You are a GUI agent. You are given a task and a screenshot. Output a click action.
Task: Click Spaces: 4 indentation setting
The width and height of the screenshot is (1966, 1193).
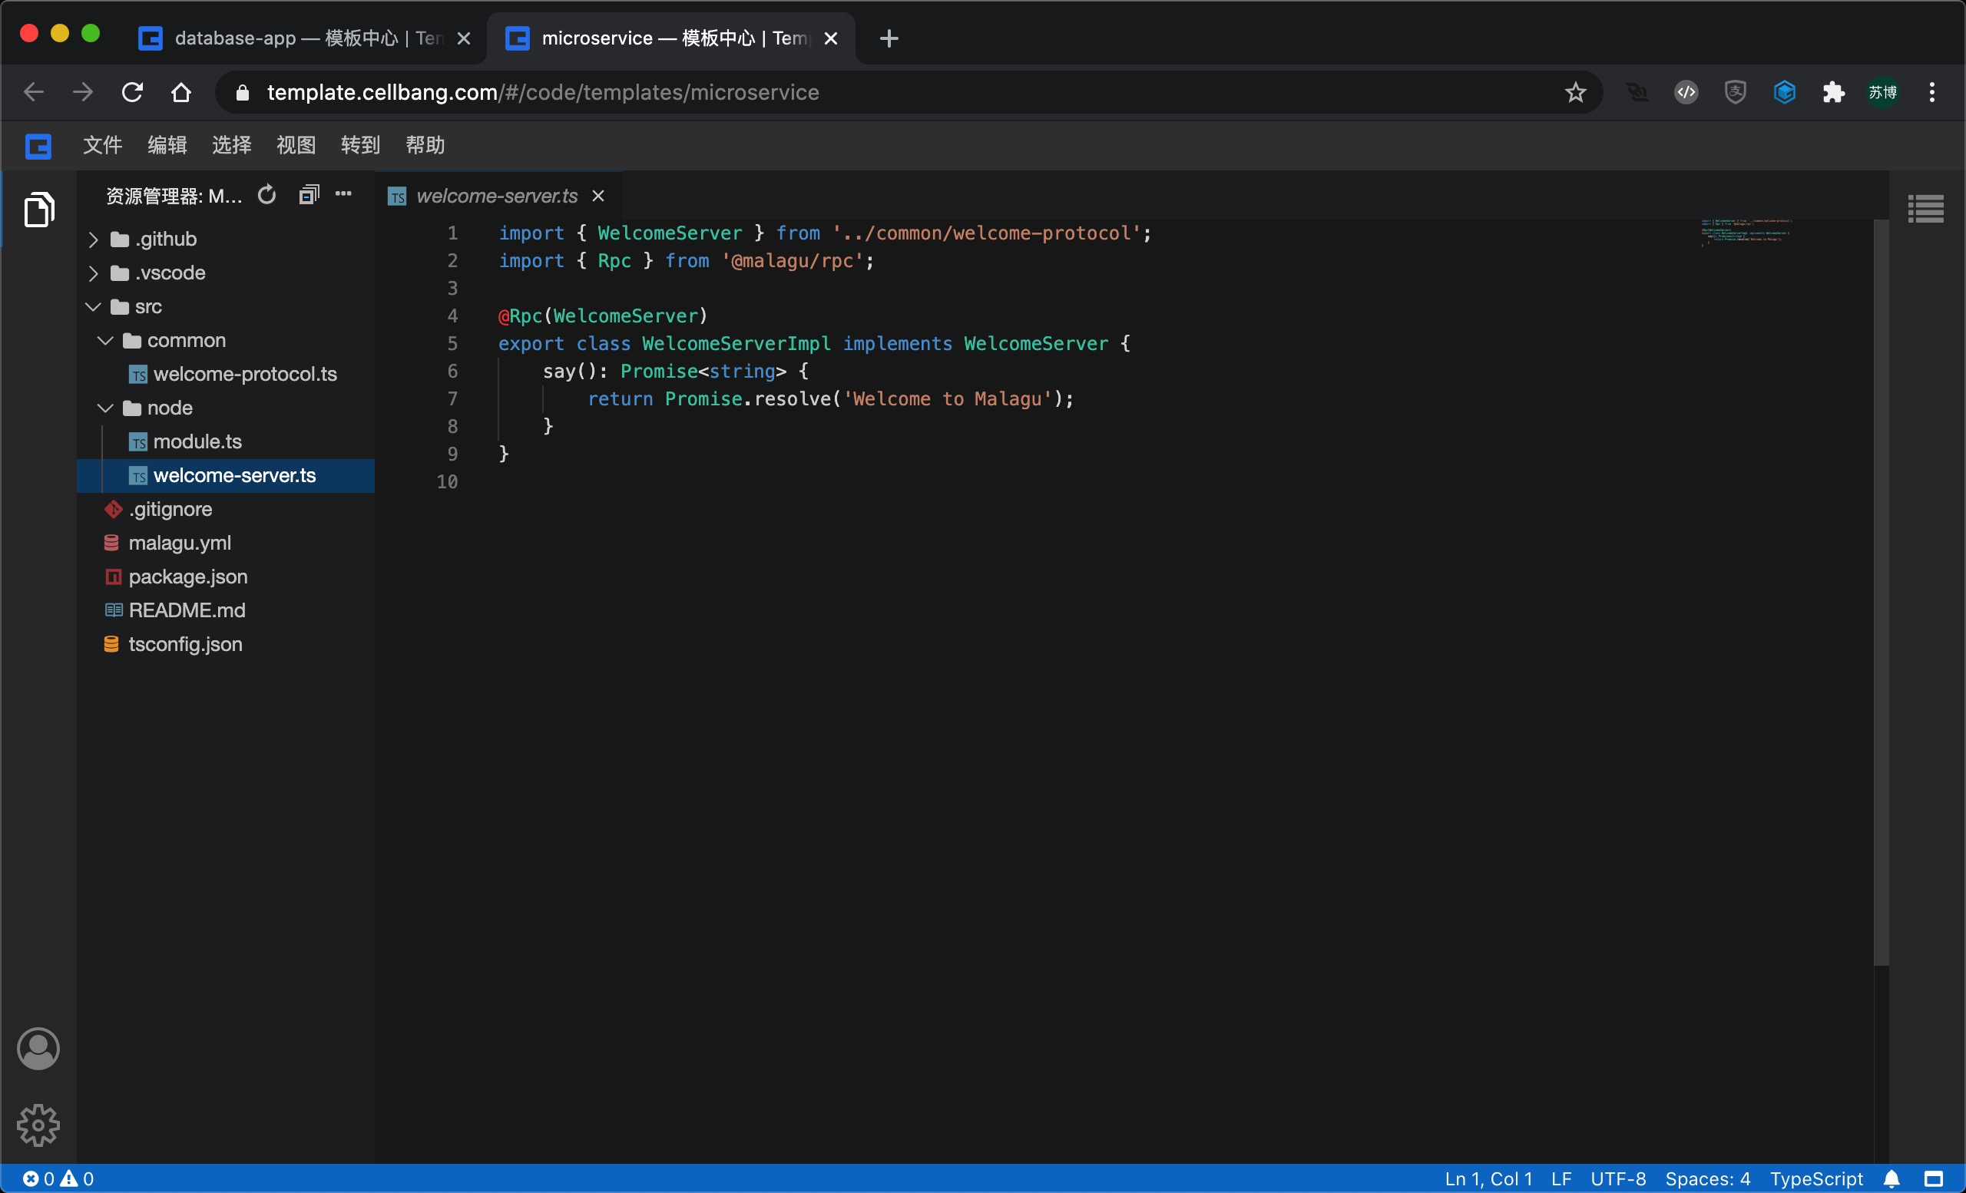[x=1707, y=1178]
